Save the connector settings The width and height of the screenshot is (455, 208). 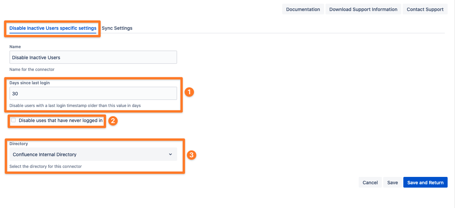(x=392, y=182)
